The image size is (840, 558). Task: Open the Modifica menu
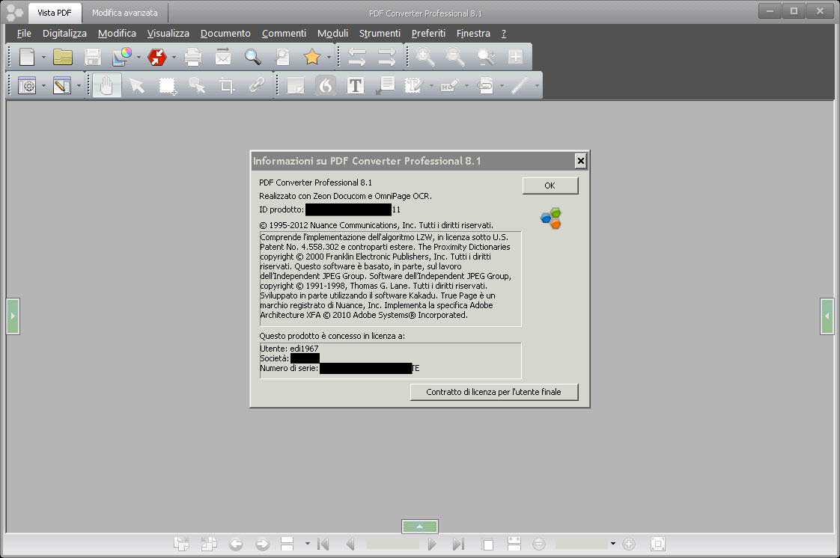coord(117,33)
